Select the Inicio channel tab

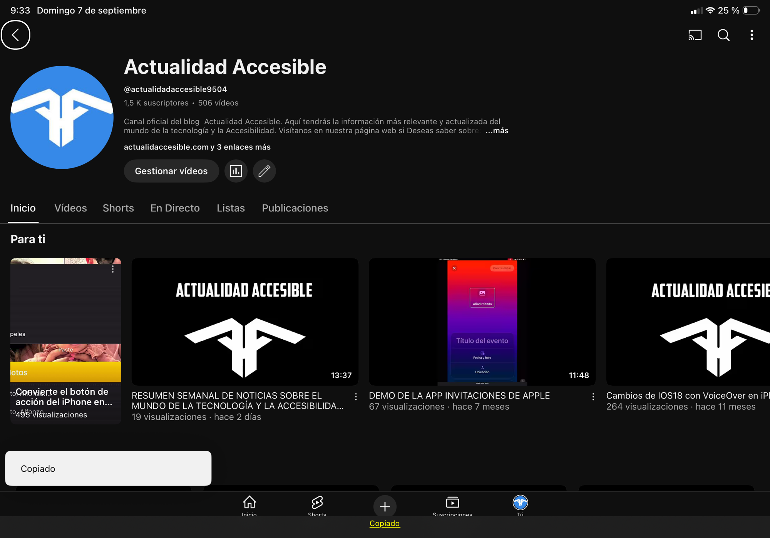pyautogui.click(x=23, y=208)
